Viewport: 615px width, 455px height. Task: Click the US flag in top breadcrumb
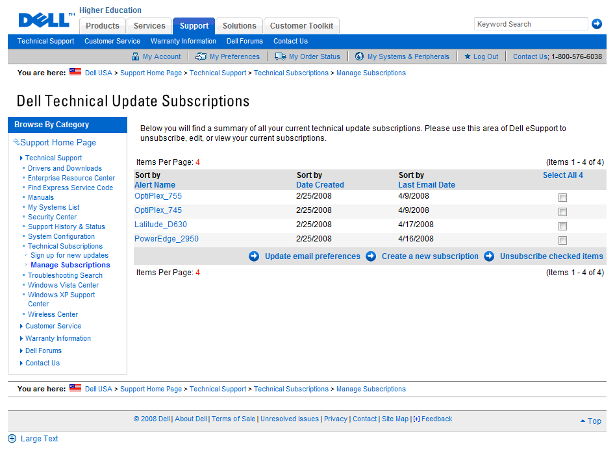point(75,71)
